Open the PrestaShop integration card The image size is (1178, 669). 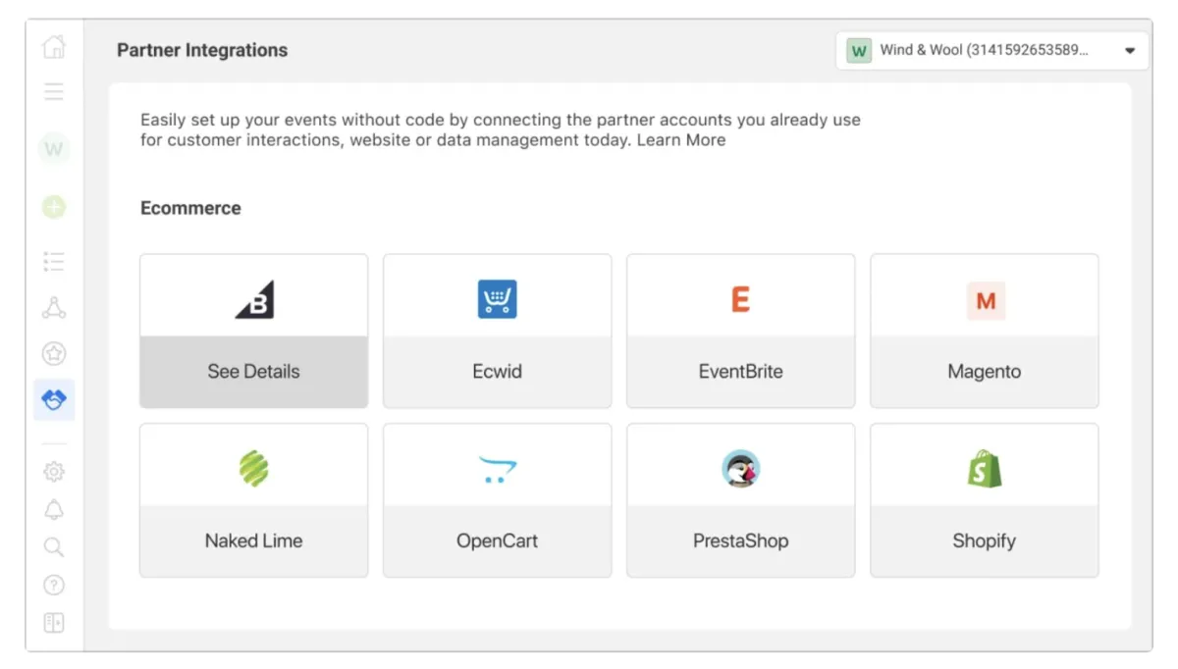coord(741,500)
